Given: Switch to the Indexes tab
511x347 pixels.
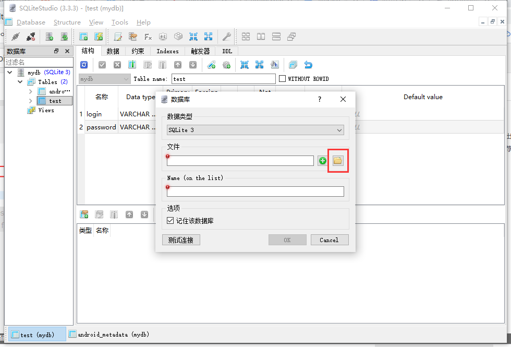Looking at the screenshot, I should click(x=167, y=51).
